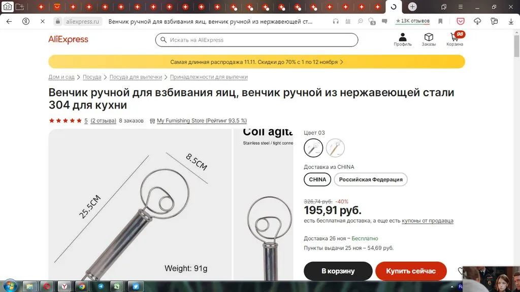Click the Купить сейчас button

(410, 271)
